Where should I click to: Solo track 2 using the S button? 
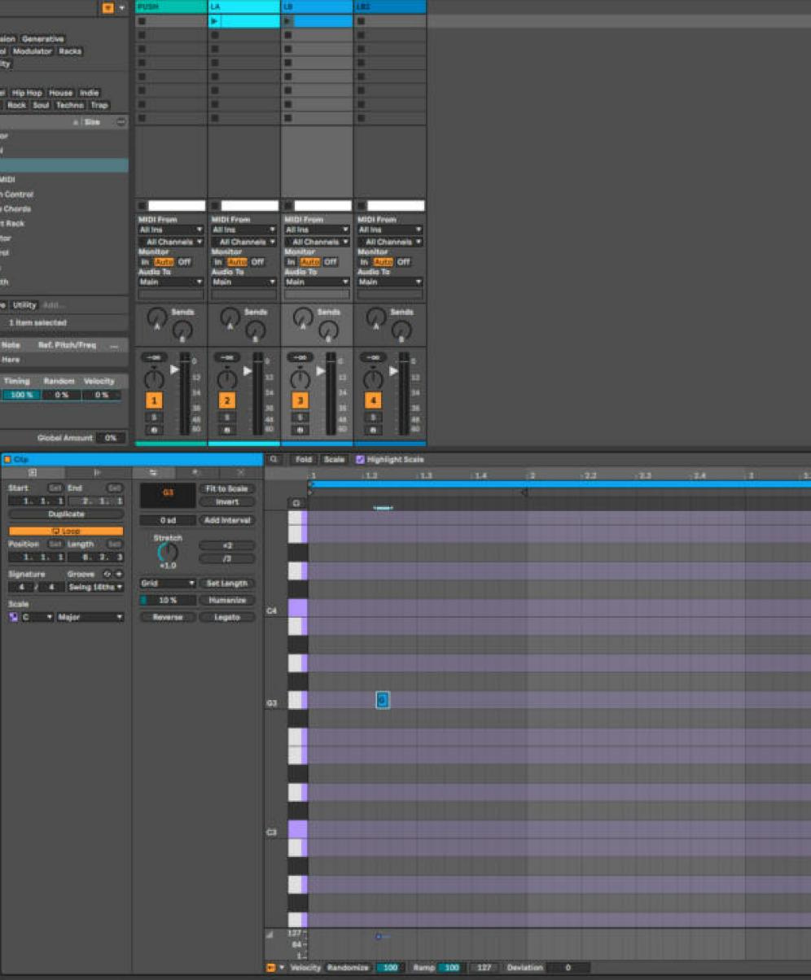pyautogui.click(x=226, y=417)
